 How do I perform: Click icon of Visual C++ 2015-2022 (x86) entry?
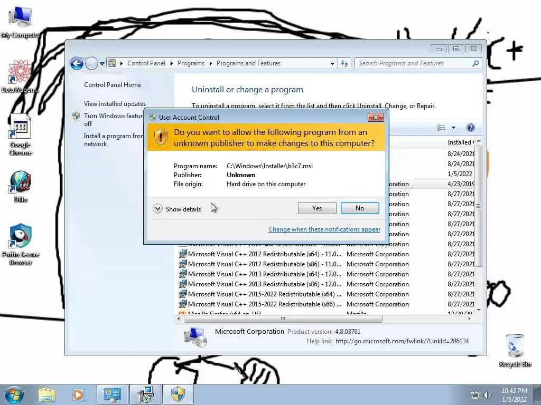pyautogui.click(x=182, y=304)
